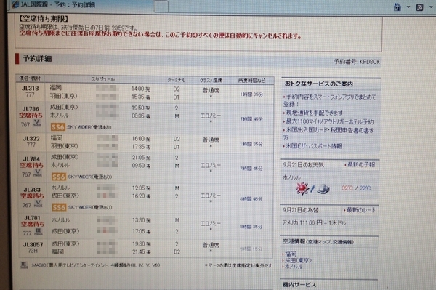Open the smartphone app registration link
The height and width of the screenshot is (290, 436).
click(x=329, y=100)
